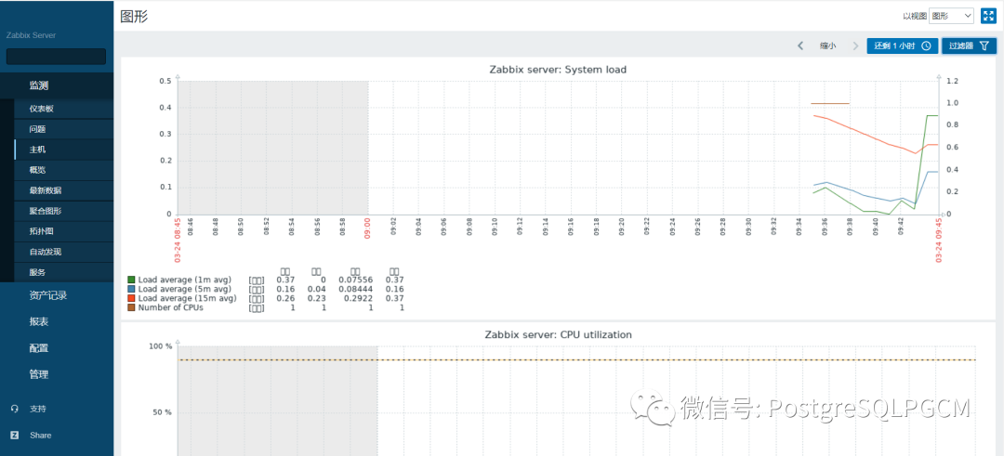
Task: Click the funnel filter icon
Action: tap(984, 46)
